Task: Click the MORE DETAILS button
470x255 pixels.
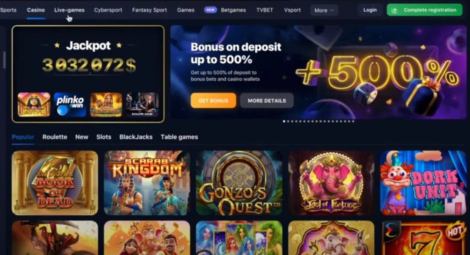Action: click(x=267, y=100)
